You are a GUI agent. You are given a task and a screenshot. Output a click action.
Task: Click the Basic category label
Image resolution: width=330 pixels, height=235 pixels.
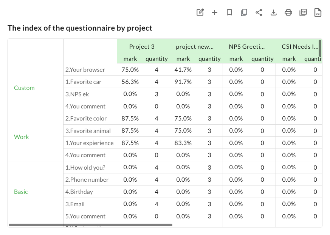click(x=21, y=192)
